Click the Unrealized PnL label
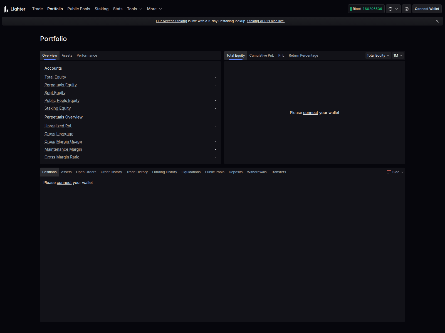Screen dimensions: 445x333 (x=58, y=126)
